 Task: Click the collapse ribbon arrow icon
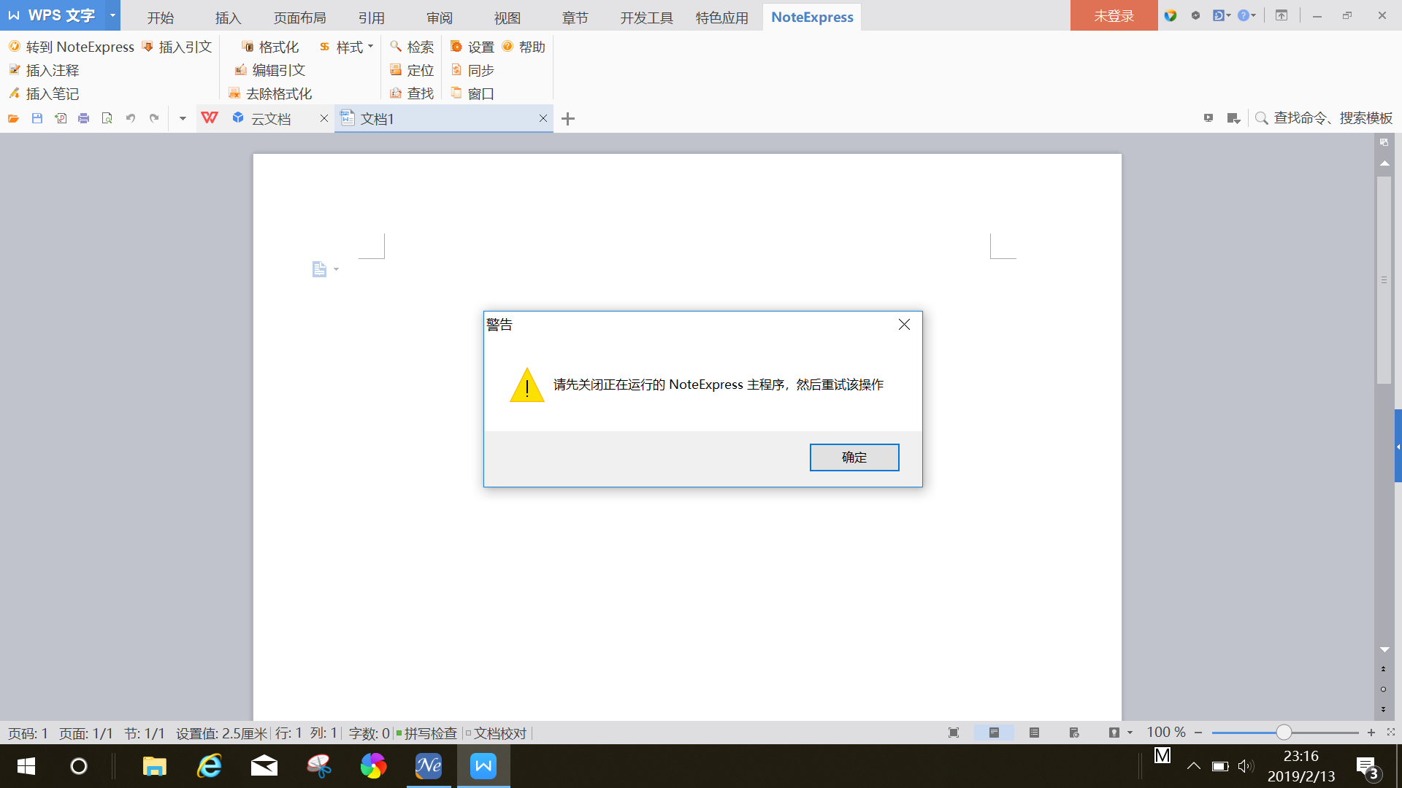coord(1282,15)
